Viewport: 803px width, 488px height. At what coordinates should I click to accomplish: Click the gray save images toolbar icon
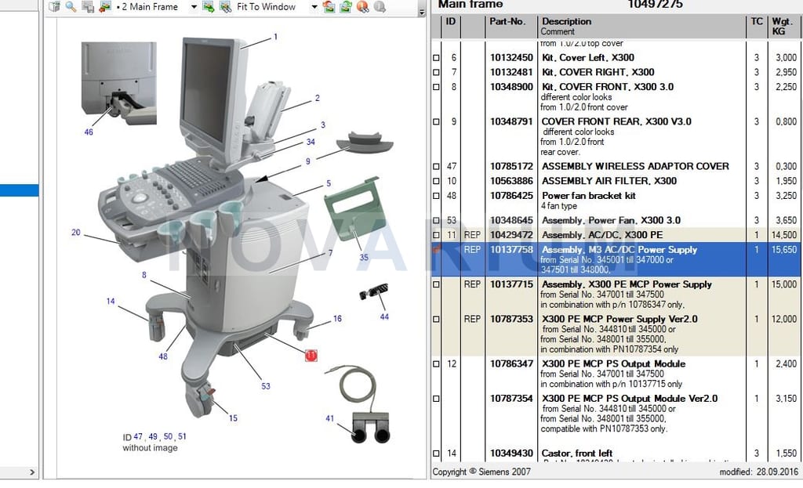(88, 6)
